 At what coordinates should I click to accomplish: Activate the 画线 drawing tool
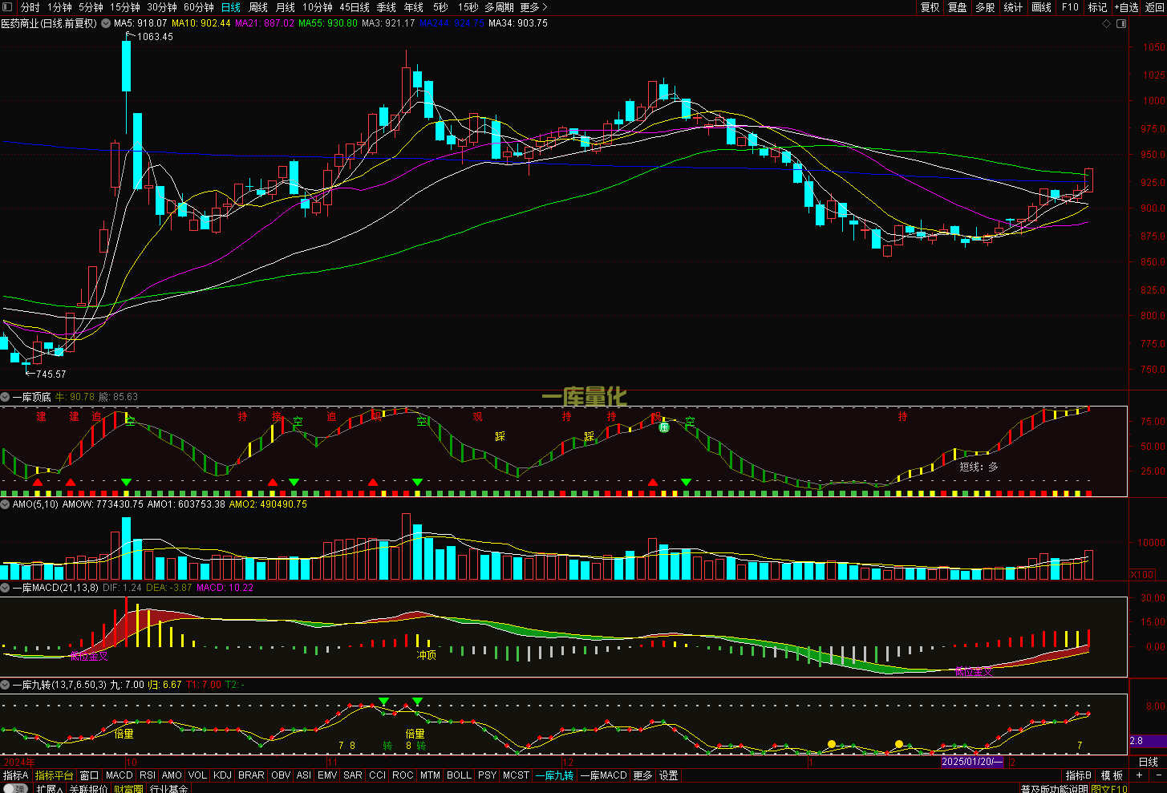[1042, 7]
